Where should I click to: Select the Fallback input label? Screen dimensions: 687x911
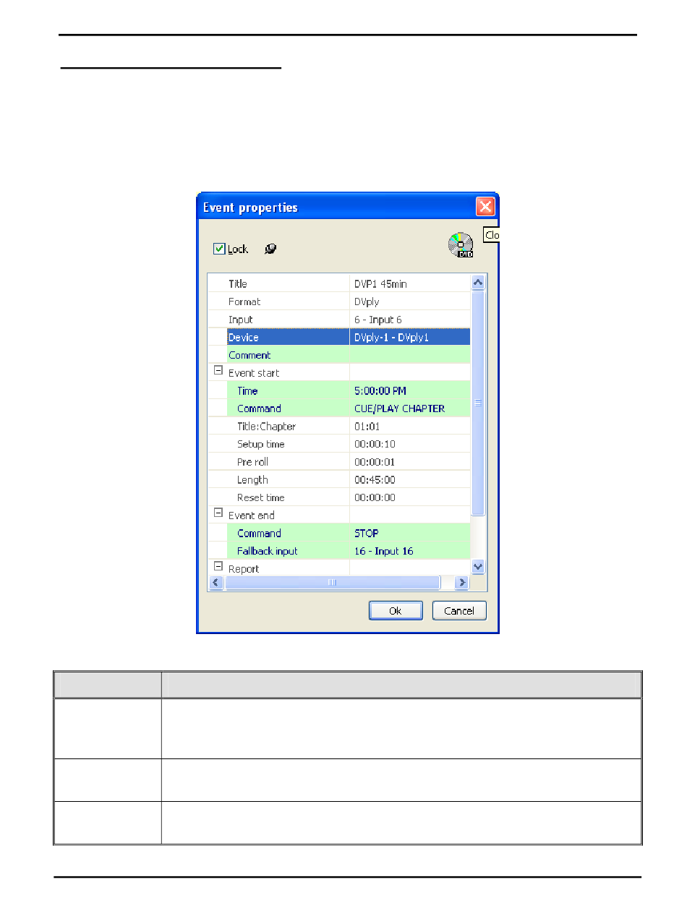coord(268,551)
